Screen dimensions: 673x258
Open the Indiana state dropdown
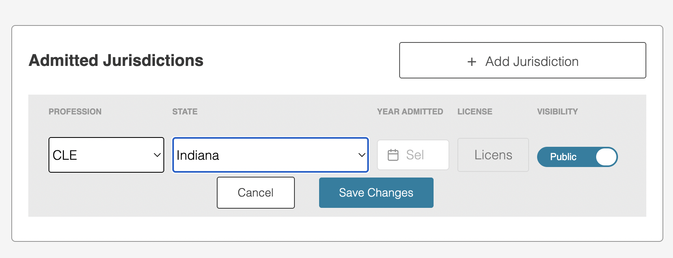point(271,155)
